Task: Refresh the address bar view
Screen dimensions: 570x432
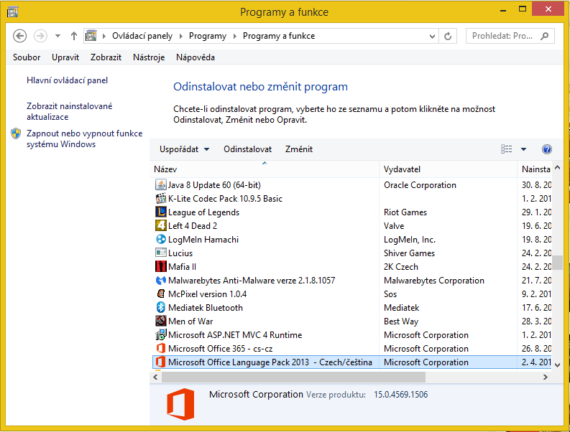Action: [x=448, y=36]
